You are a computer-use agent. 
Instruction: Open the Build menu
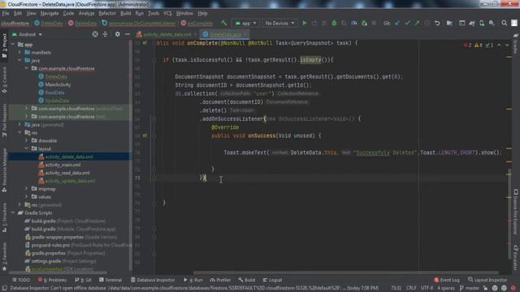click(125, 14)
